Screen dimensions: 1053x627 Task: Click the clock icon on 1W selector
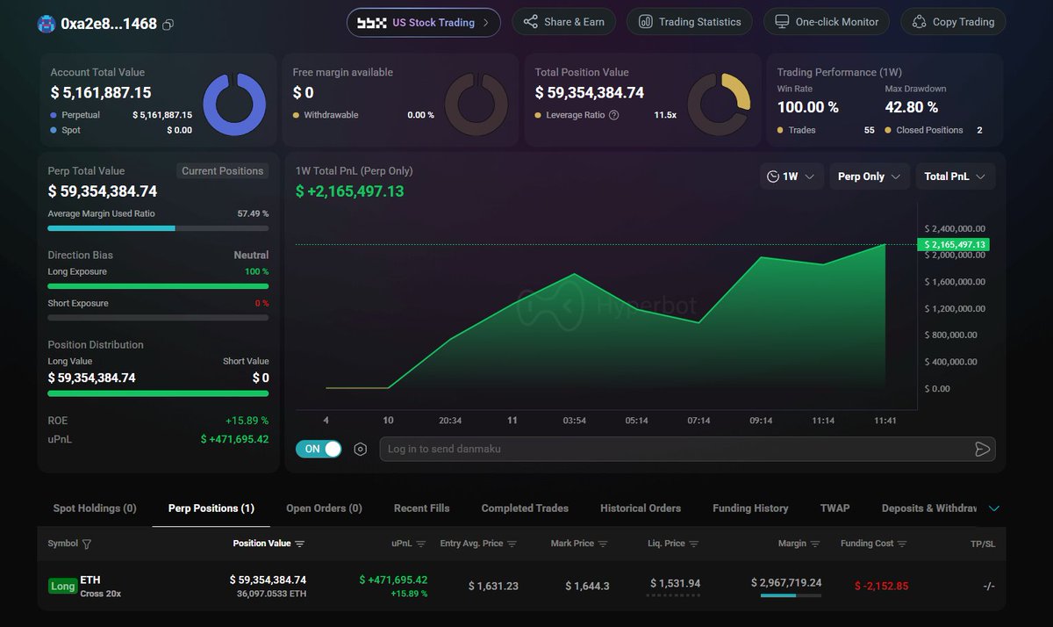click(x=773, y=177)
